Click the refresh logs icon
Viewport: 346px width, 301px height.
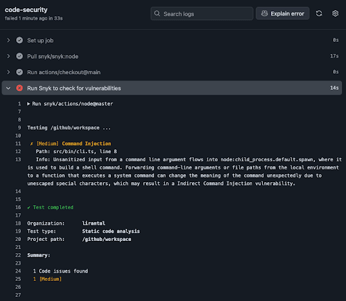coord(319,13)
